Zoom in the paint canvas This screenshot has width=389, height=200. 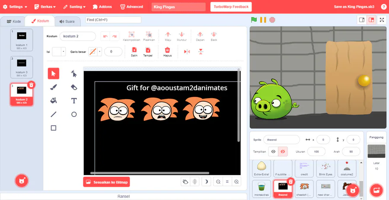coord(236,182)
